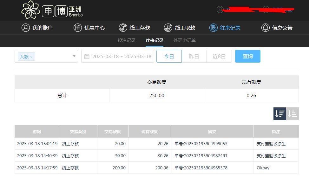Open 信息公告 menu item
Image resolution: width=309 pixels, height=177 pixels.
click(277, 28)
